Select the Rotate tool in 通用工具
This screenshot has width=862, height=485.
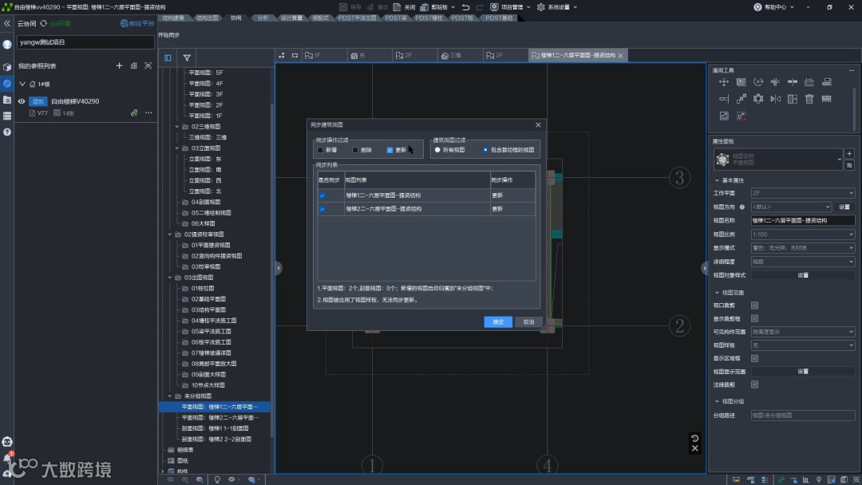click(x=758, y=82)
